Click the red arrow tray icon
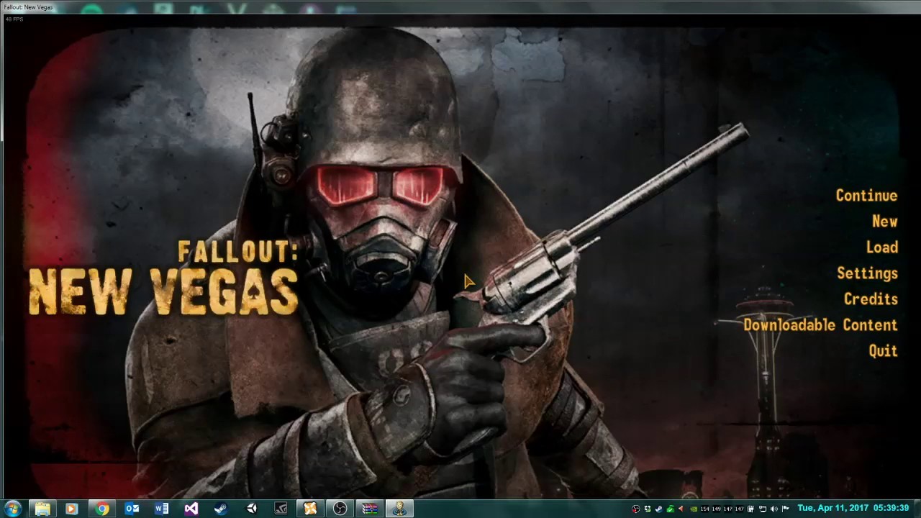 coord(681,509)
